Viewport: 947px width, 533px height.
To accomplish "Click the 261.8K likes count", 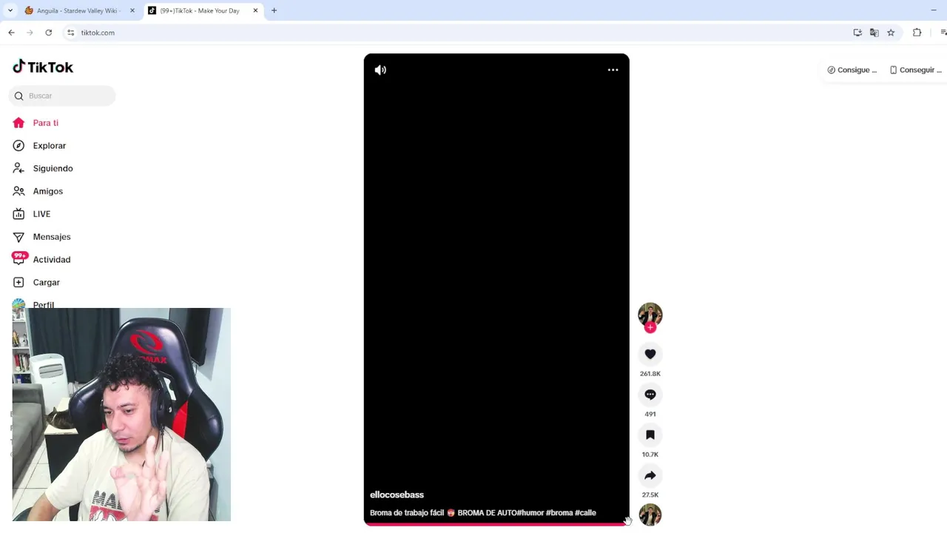I will pos(650,374).
